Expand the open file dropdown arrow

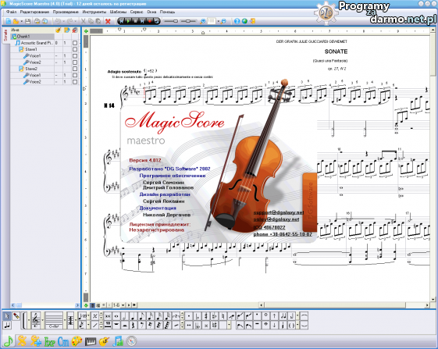[22, 21]
